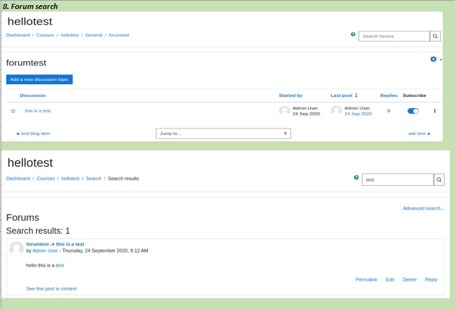The width and height of the screenshot is (455, 309).
Task: Click 'hellotest' breadcrumb in the search results page
Action: 70,179
